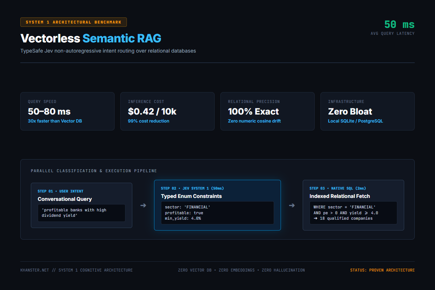Click the STEP 03 • NATIVE SQL label
This screenshot has height=290, width=435.
tap(338, 188)
